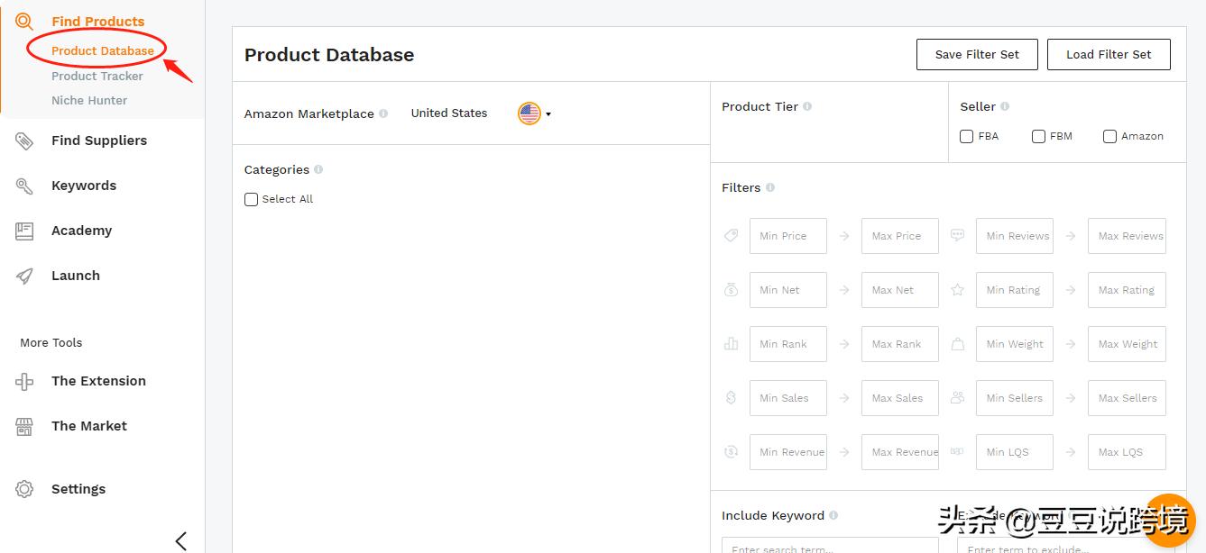
Task: Click the Min Price input field
Action: [x=787, y=236]
